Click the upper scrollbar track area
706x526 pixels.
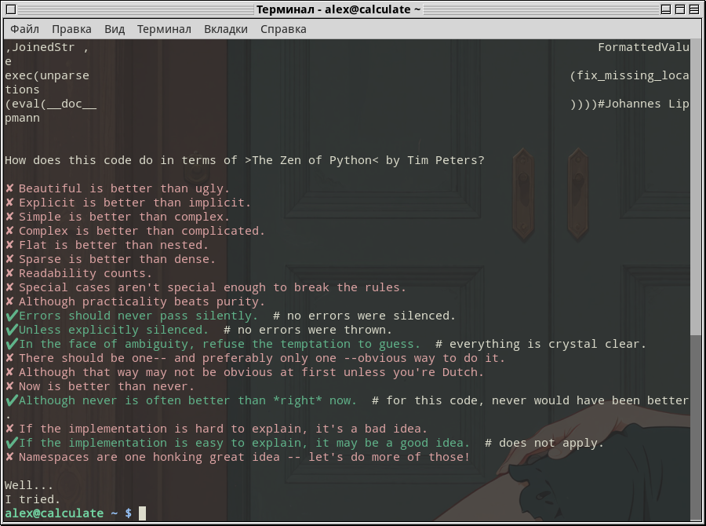(x=696, y=187)
